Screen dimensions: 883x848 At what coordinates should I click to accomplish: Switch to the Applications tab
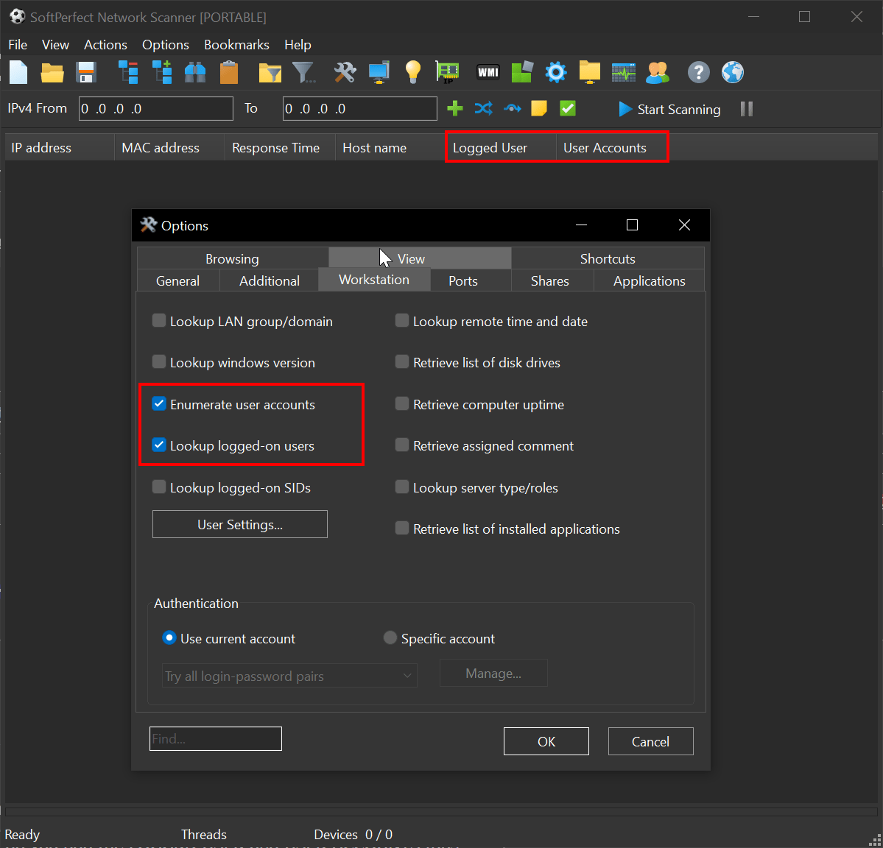tap(650, 280)
